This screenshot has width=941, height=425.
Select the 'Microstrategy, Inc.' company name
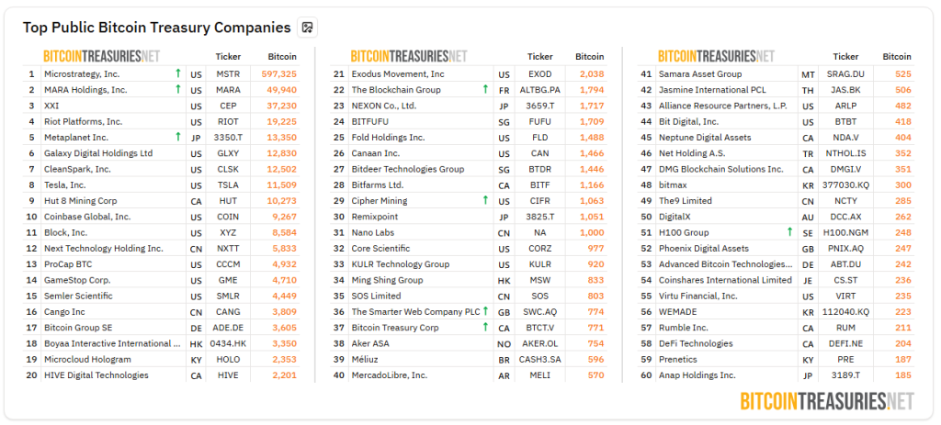tap(82, 74)
